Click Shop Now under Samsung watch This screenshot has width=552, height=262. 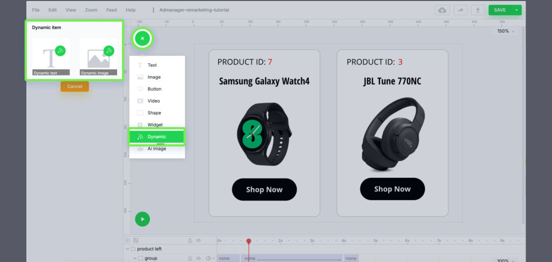pos(264,189)
